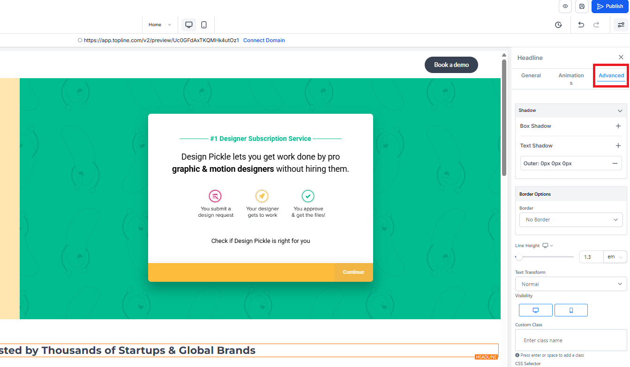Toggle mobile visibility button
Image resolution: width=630 pixels, height=367 pixels.
[x=571, y=310]
